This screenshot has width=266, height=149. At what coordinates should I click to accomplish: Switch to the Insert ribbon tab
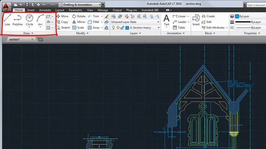click(31, 10)
